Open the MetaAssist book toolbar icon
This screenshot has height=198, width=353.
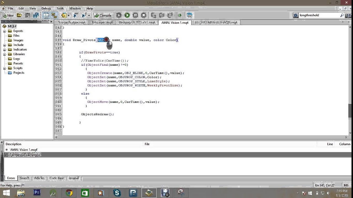(x=64, y=15)
